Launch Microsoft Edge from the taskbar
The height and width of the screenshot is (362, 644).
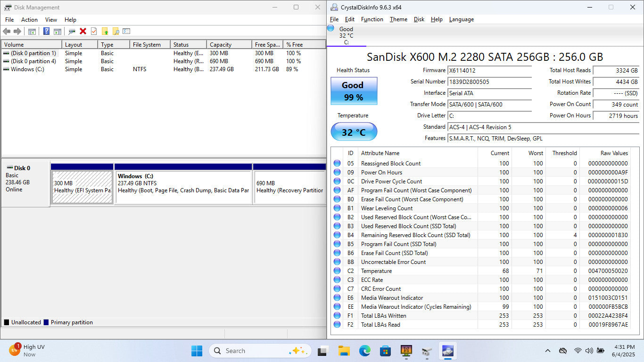(364, 351)
